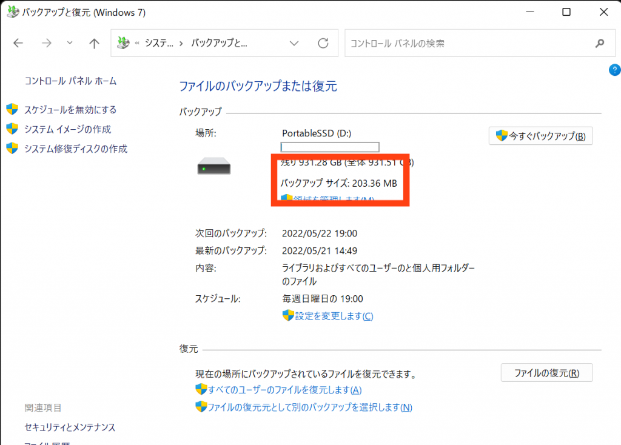Click the バックアップと breadcrumb segment
Image resolution: width=621 pixels, height=445 pixels.
pyautogui.click(x=220, y=43)
